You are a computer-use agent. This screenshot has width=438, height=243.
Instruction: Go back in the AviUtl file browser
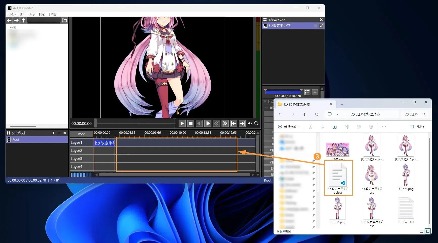9,20
